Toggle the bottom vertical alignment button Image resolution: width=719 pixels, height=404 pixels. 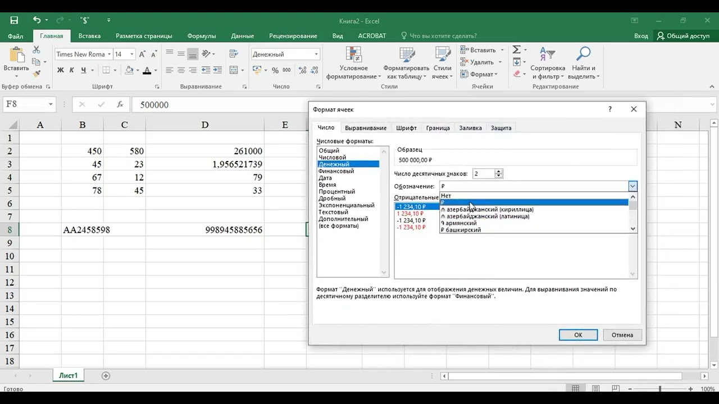[193, 54]
